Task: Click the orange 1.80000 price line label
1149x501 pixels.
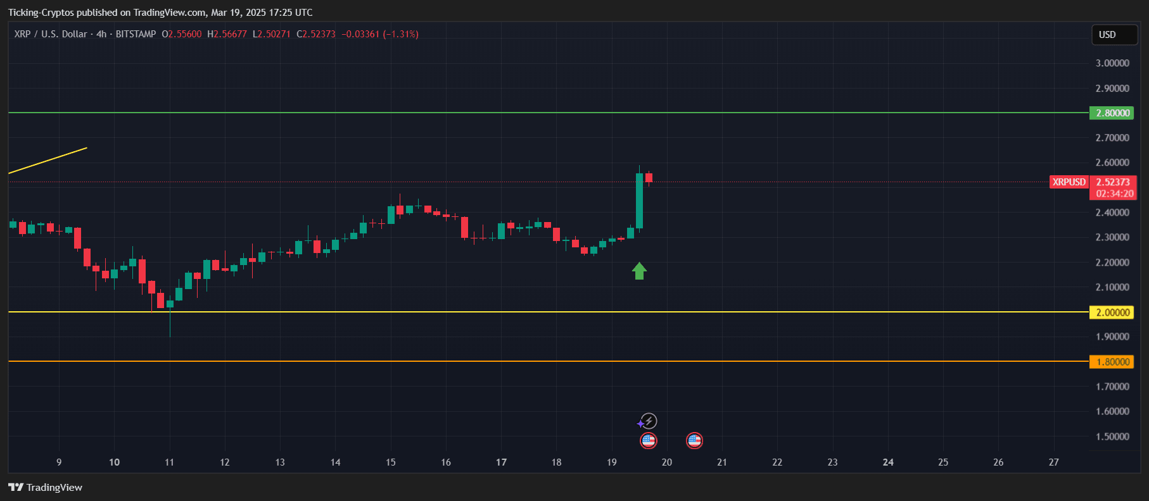Action: click(x=1112, y=362)
